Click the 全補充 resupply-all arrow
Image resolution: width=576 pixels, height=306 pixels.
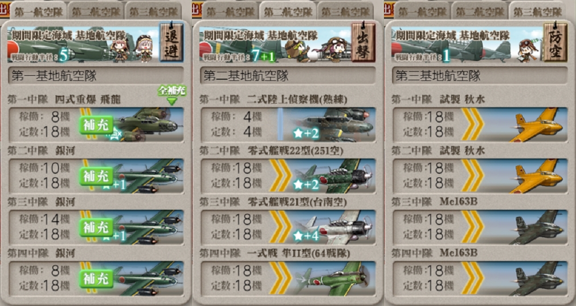coord(171,95)
